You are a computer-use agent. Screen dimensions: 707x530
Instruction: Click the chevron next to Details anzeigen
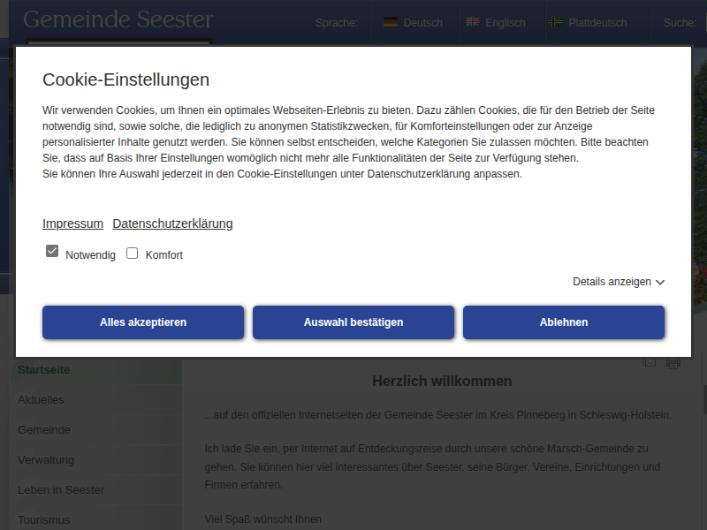pyautogui.click(x=660, y=283)
